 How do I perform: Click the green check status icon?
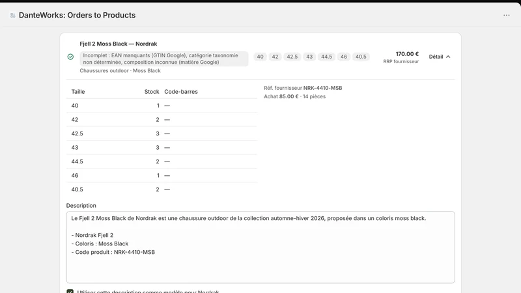[x=70, y=57]
